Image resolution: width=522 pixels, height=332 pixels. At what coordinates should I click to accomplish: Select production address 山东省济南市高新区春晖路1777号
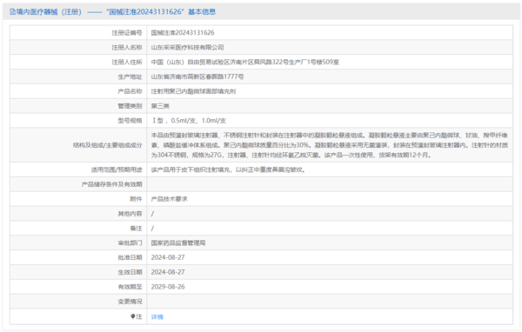tap(197, 76)
